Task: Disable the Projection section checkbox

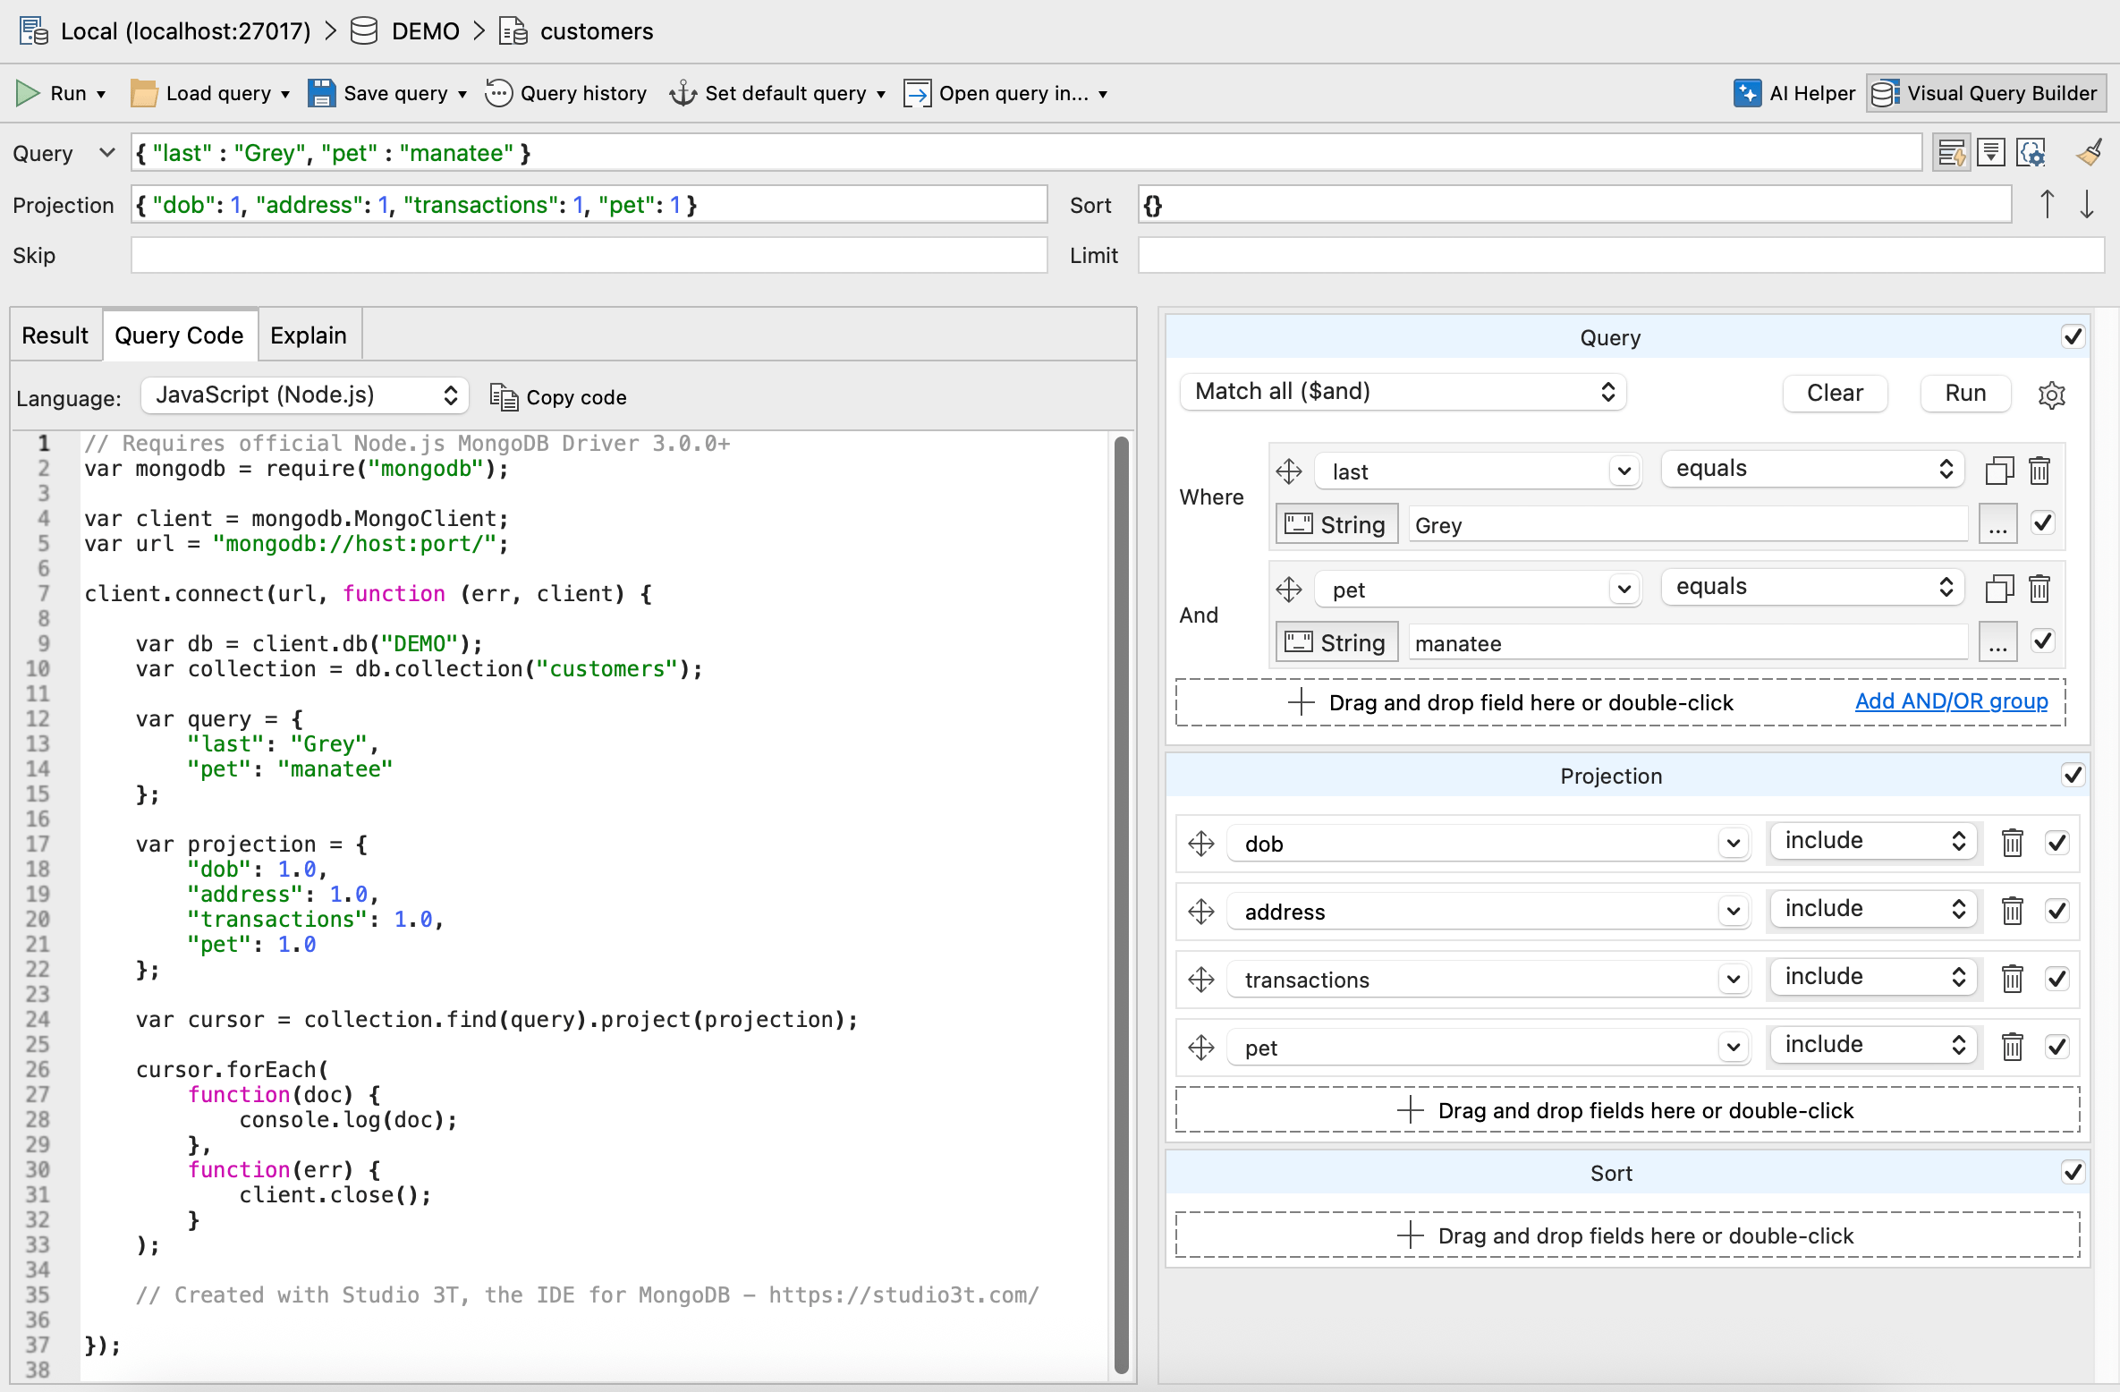Action: click(x=2073, y=775)
